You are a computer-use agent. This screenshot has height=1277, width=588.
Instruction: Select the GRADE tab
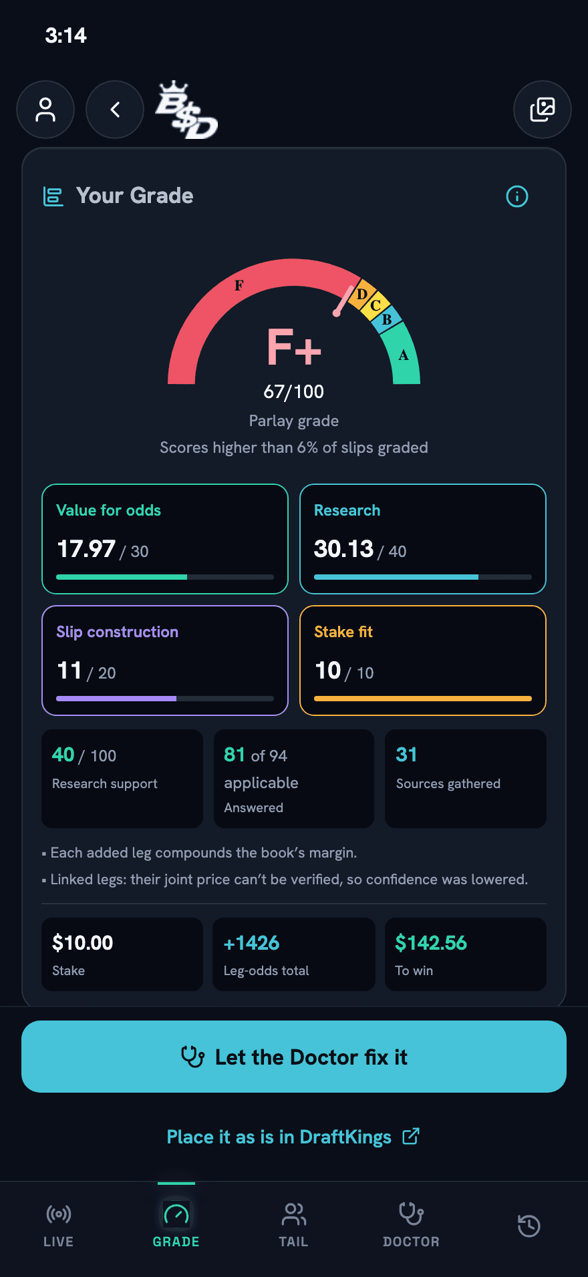click(x=176, y=1226)
